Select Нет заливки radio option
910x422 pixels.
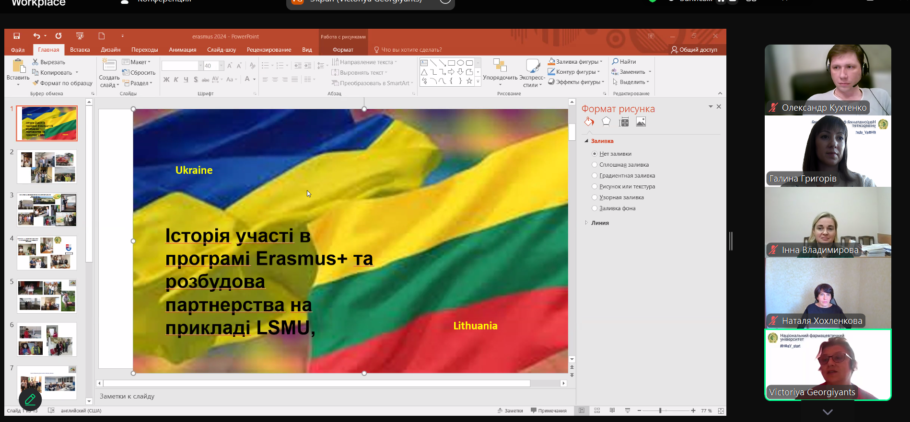tap(595, 154)
